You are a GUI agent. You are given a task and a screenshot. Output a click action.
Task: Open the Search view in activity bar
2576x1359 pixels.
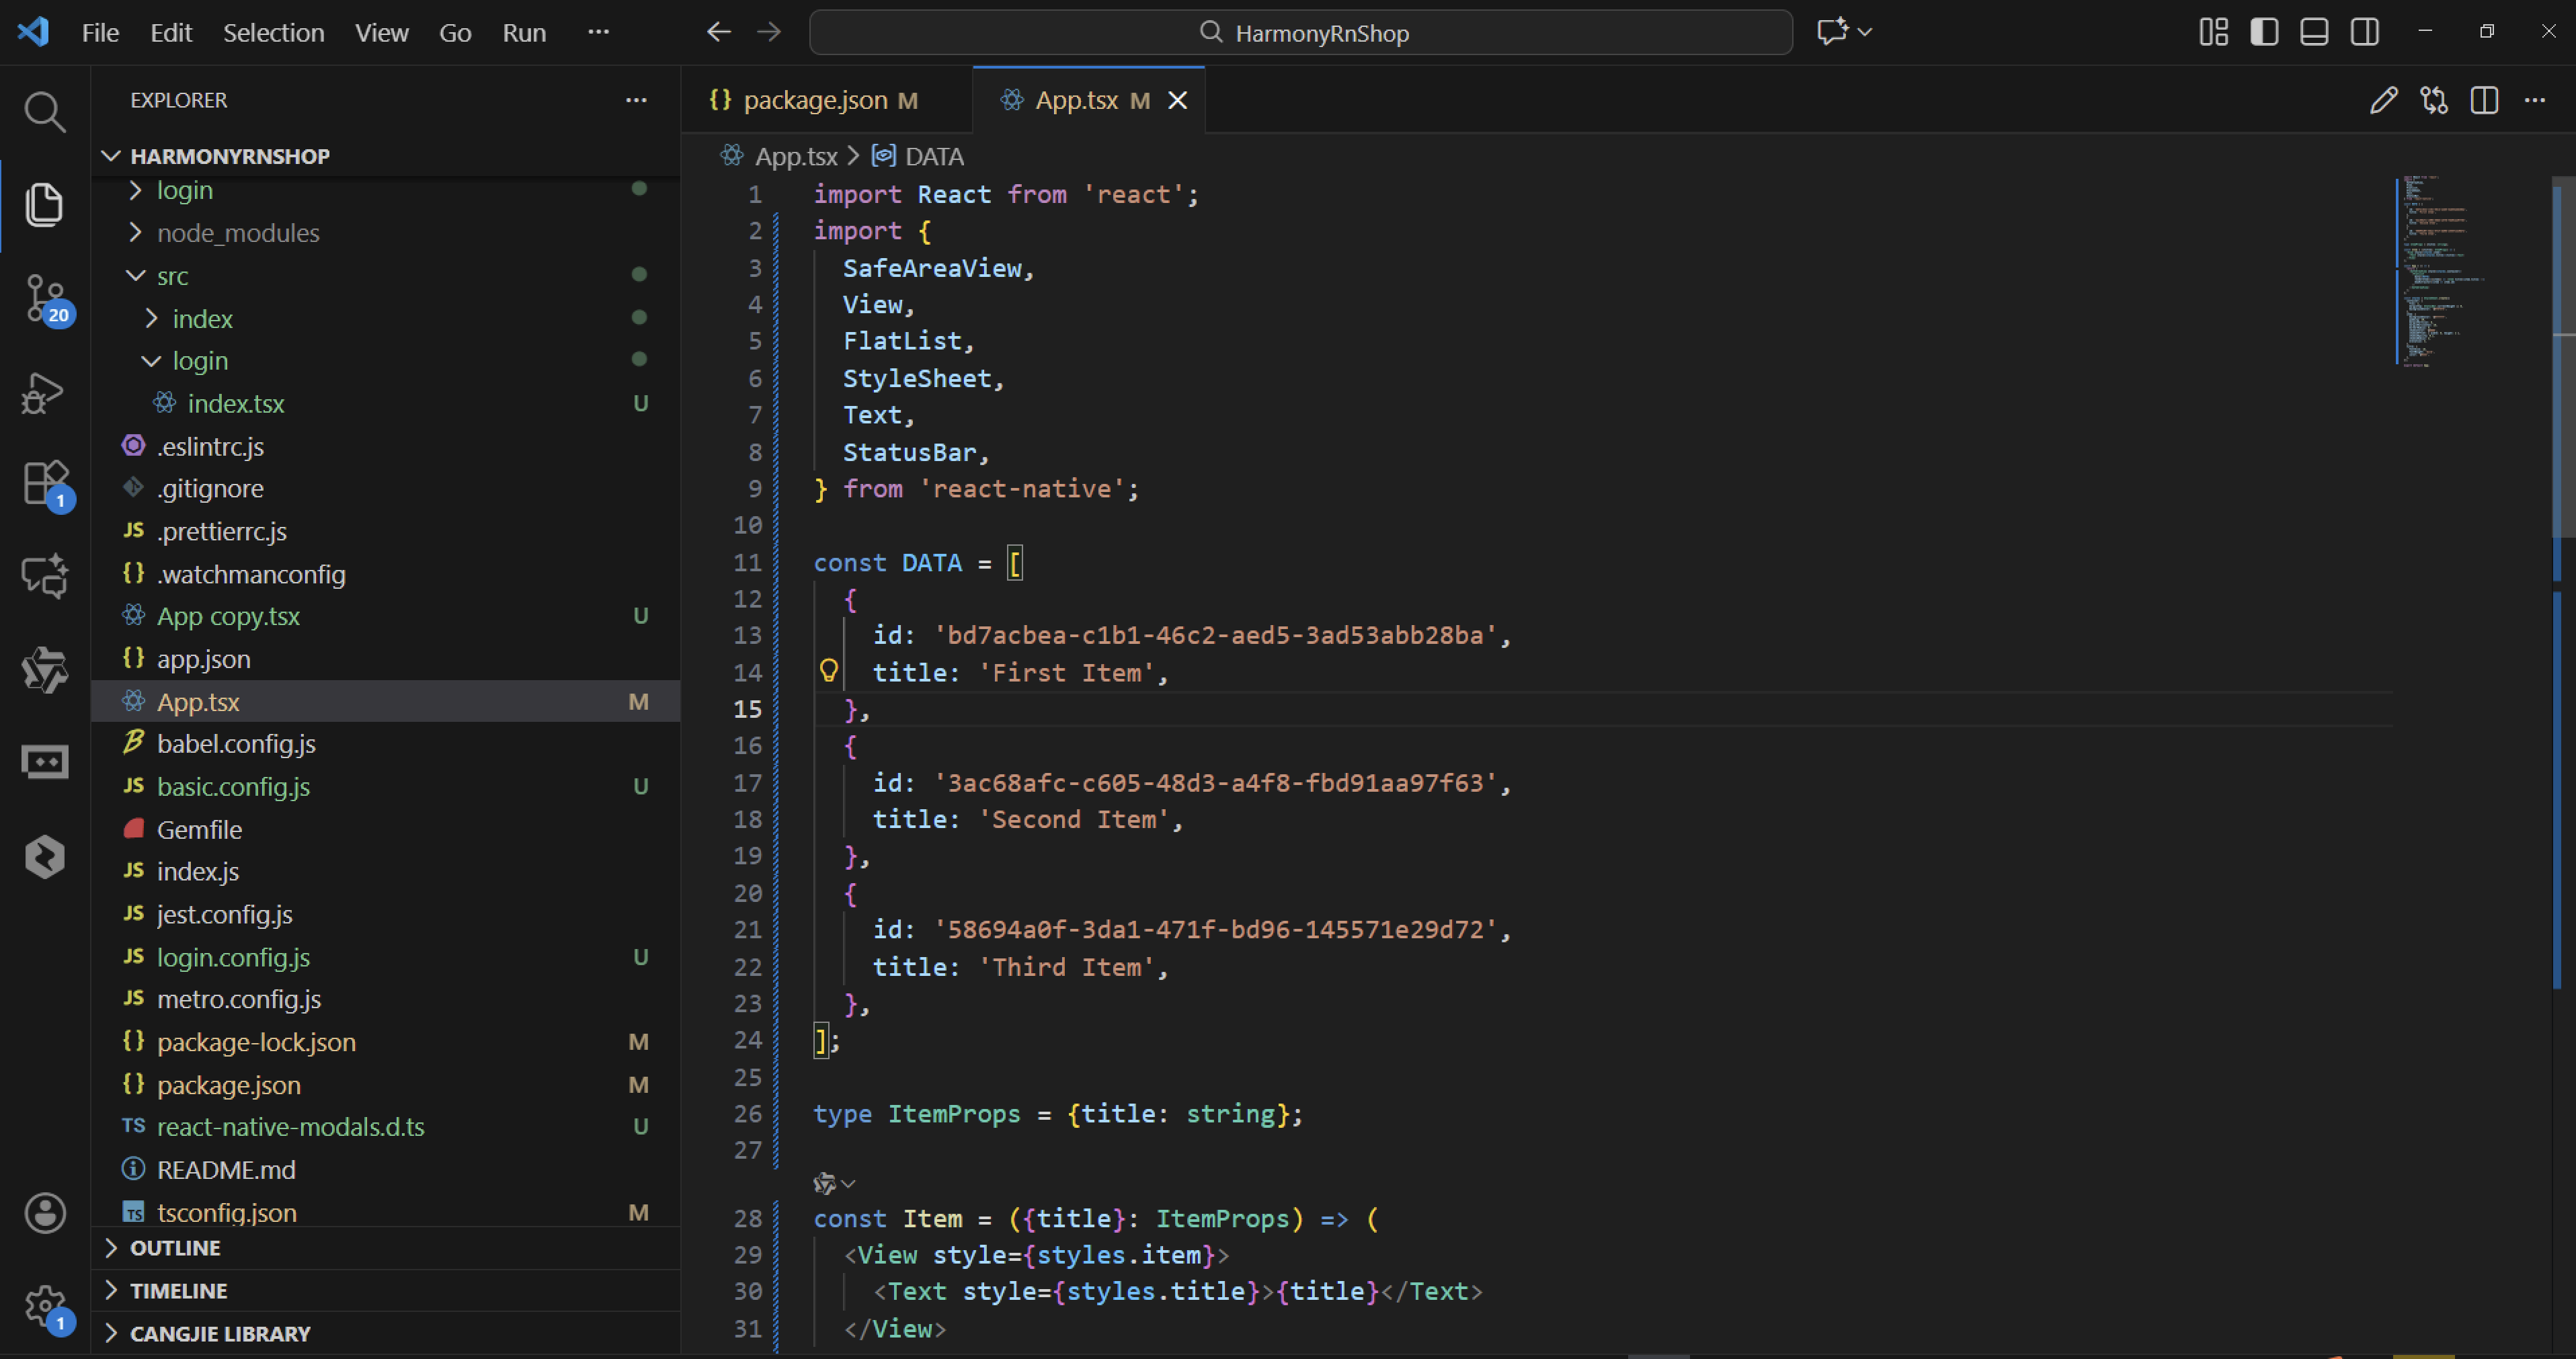(44, 112)
